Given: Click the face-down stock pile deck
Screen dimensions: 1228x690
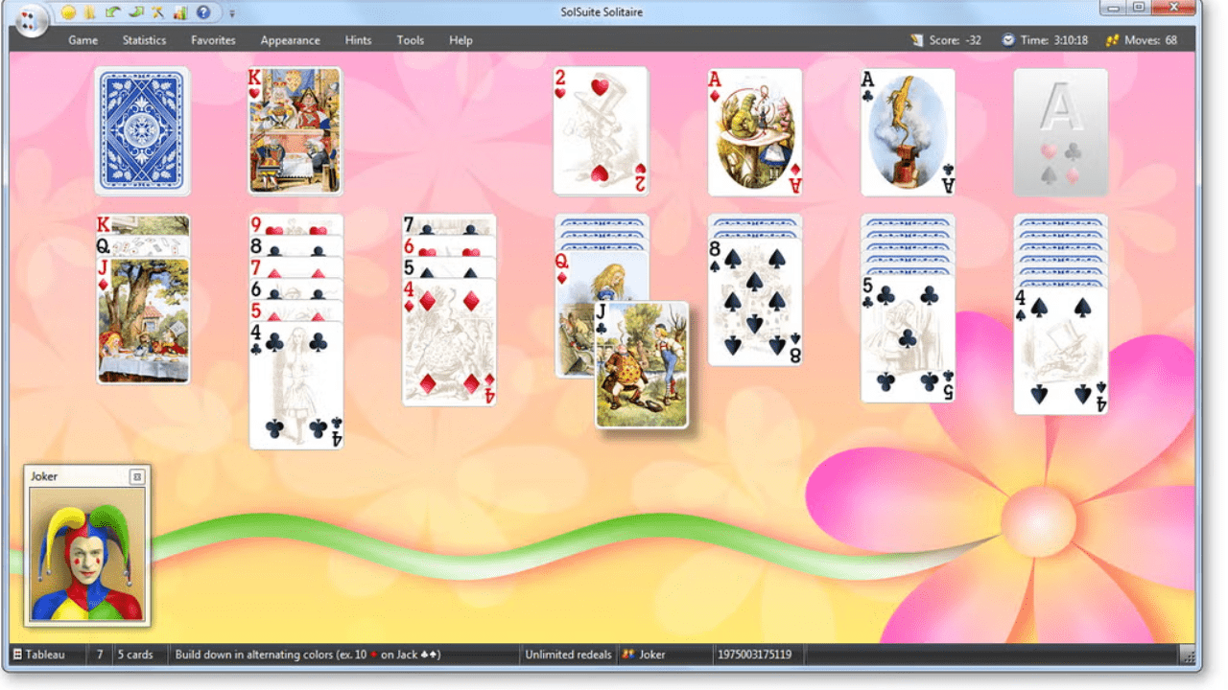Looking at the screenshot, I should click(x=142, y=131).
